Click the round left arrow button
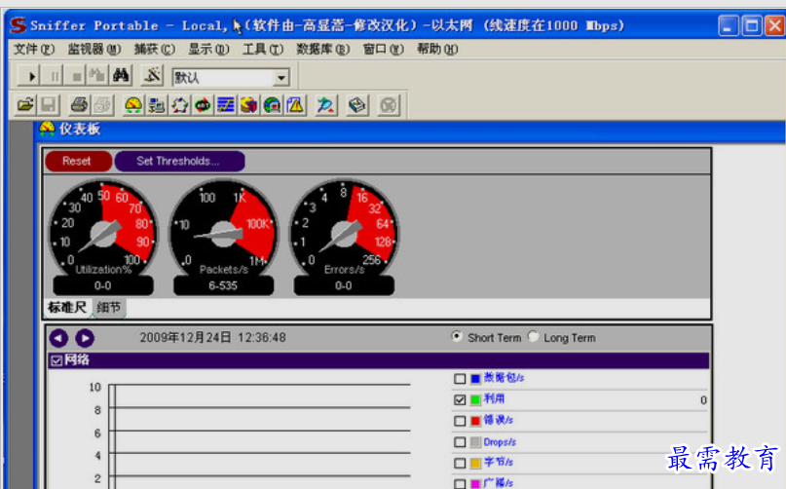 click(58, 338)
